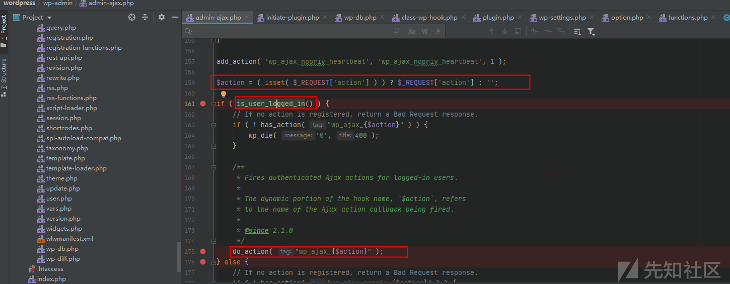Click the yellow lightbulb intention icon

click(224, 94)
